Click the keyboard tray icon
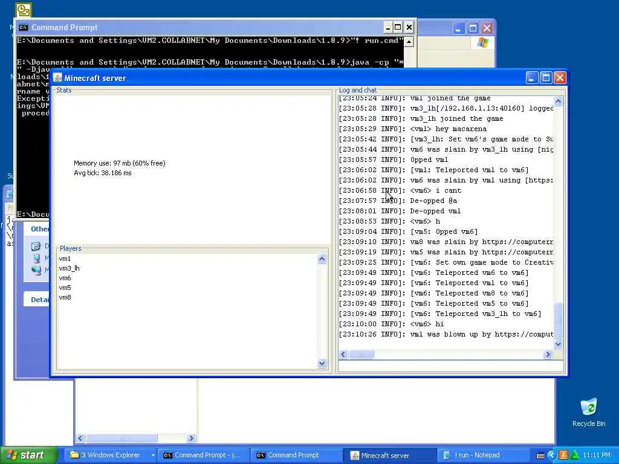 [x=540, y=456]
